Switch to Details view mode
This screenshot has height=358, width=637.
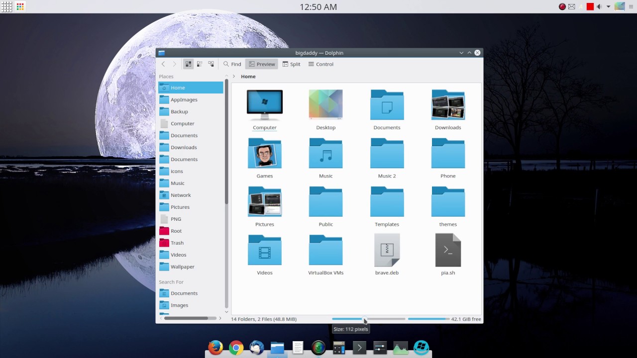point(211,64)
